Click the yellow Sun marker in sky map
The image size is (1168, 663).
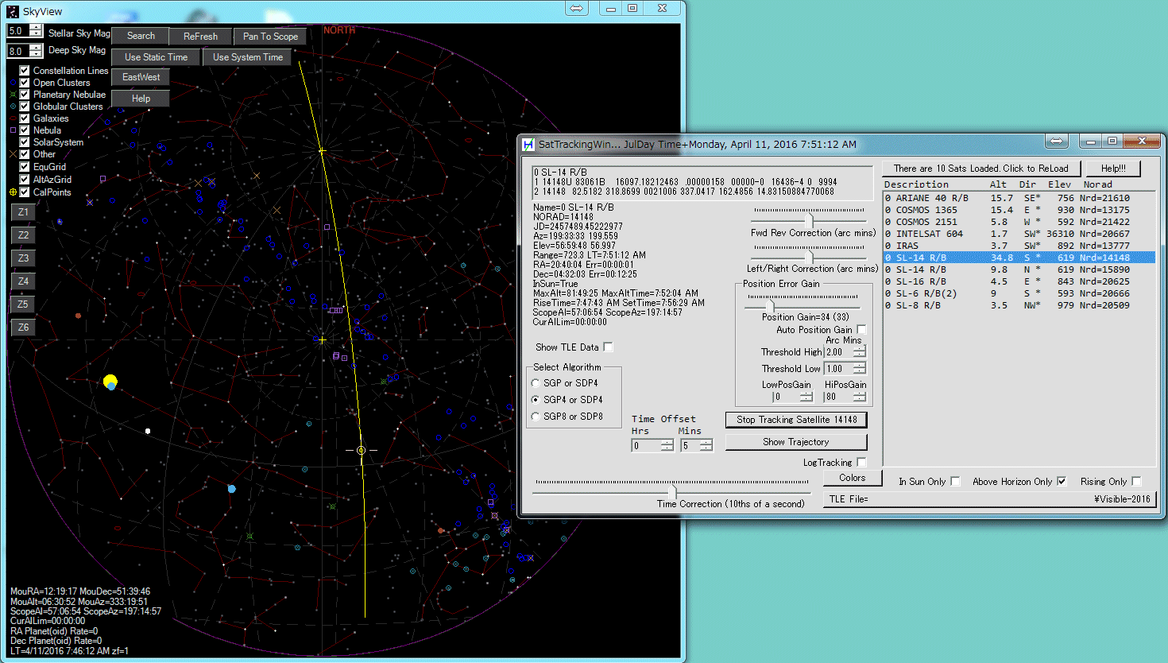pyautogui.click(x=110, y=382)
